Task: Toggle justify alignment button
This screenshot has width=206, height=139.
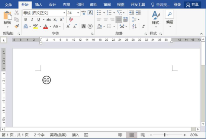Action: 119,19
